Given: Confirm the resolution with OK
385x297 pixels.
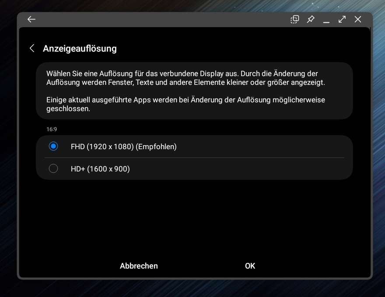Looking at the screenshot, I should pos(250,266).
